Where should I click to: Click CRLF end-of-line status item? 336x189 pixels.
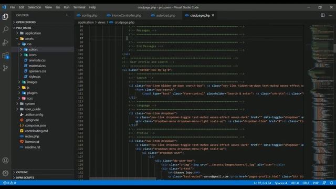click(306, 183)
